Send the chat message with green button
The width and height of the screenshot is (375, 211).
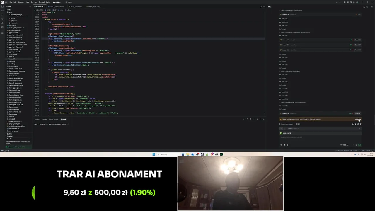coord(359,145)
